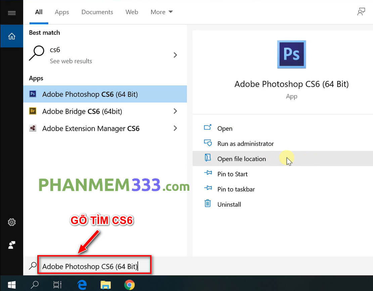The width and height of the screenshot is (373, 291).
Task: Expand the Adobe Extension Manager CS6 chevron
Action: tap(175, 128)
